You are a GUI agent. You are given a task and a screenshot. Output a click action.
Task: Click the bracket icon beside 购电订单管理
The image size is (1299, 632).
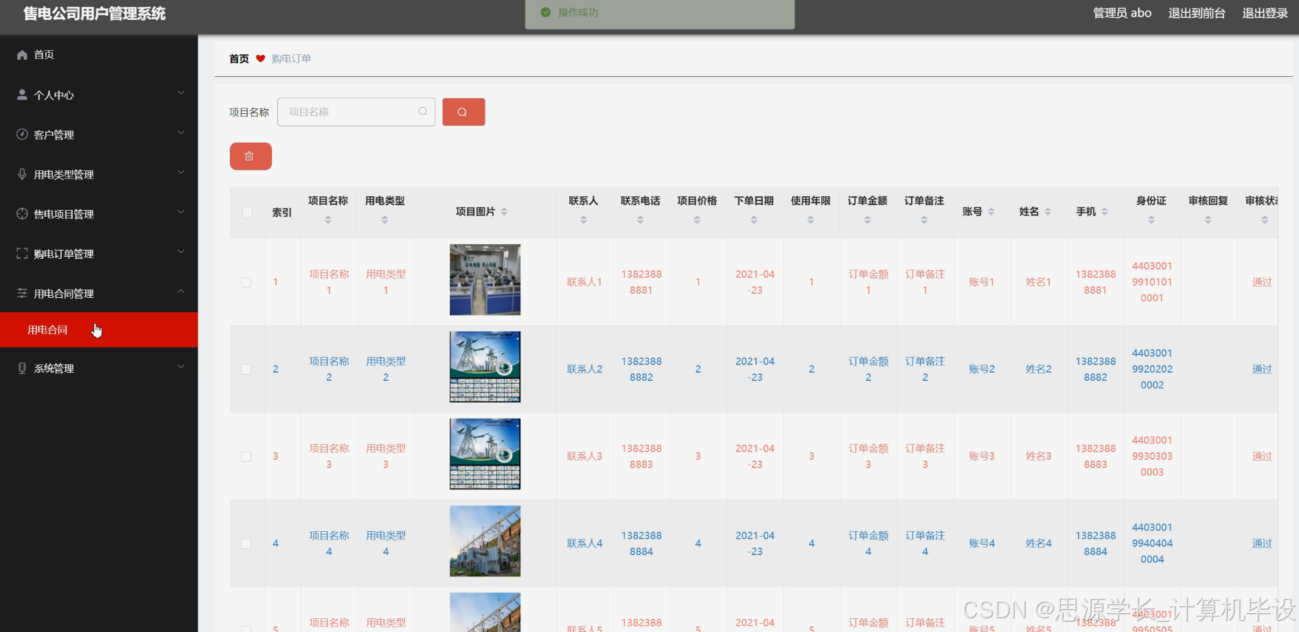point(22,253)
